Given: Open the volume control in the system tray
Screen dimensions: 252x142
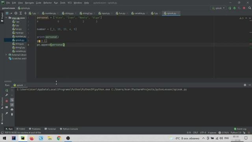Looking at the screenshot, I should [221, 138].
